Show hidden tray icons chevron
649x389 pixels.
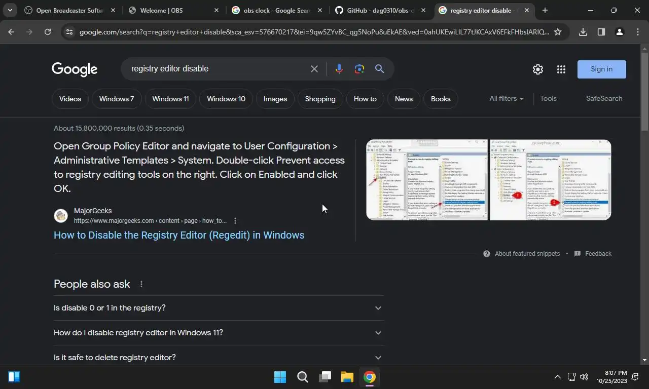pos(557,377)
